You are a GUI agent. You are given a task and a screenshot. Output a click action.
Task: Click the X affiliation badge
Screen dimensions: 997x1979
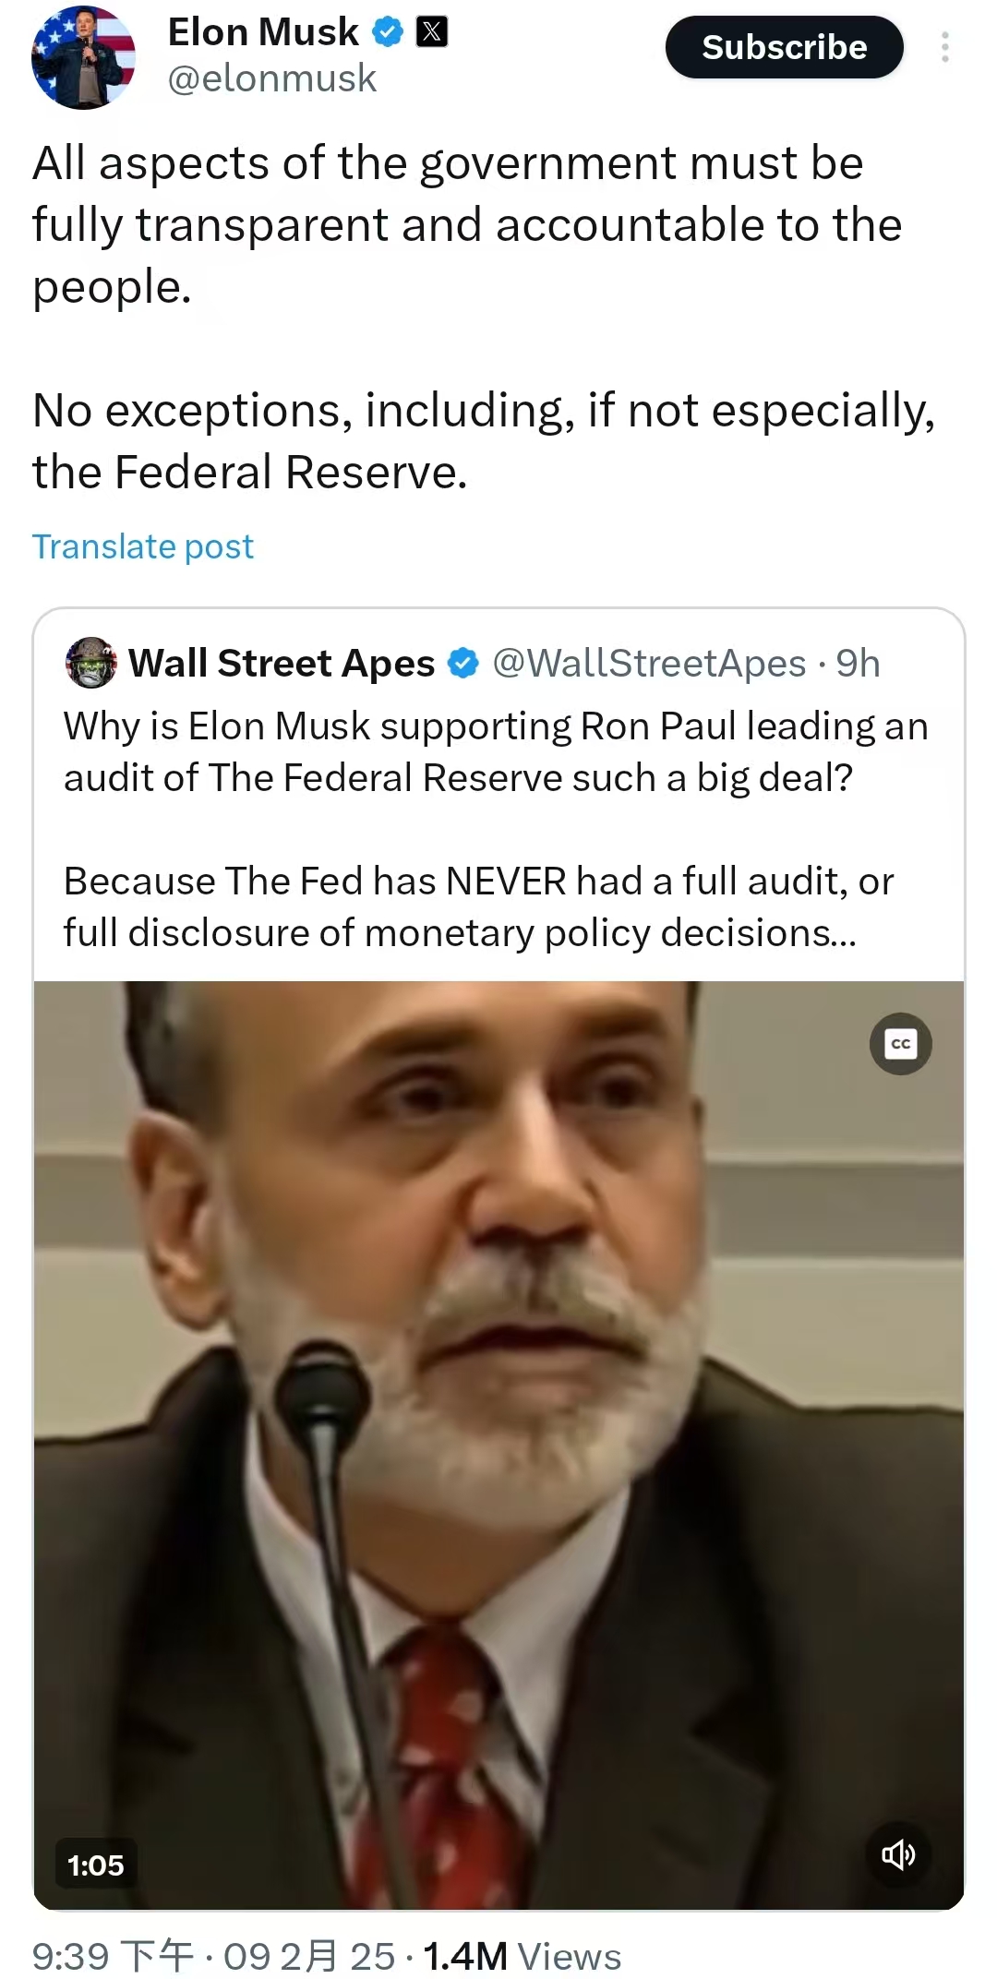(432, 33)
